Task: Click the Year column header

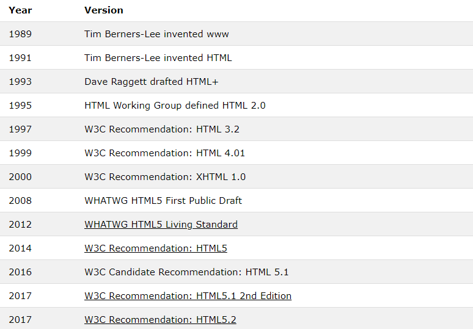Action: point(20,10)
